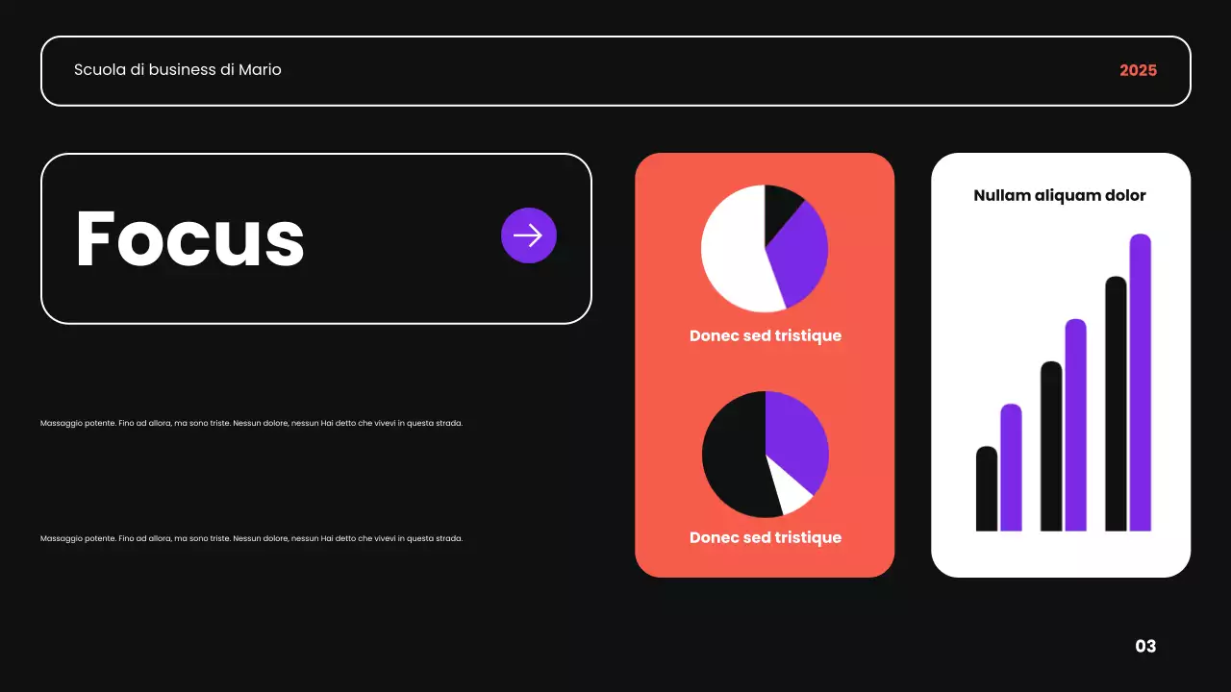Click the middle purple bar in chart

1075,425
